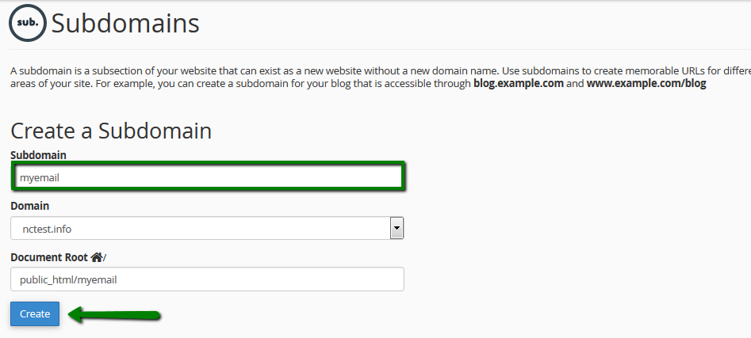The image size is (751, 338).
Task: Click the "Create a Subdomain" section heading
Action: [111, 131]
